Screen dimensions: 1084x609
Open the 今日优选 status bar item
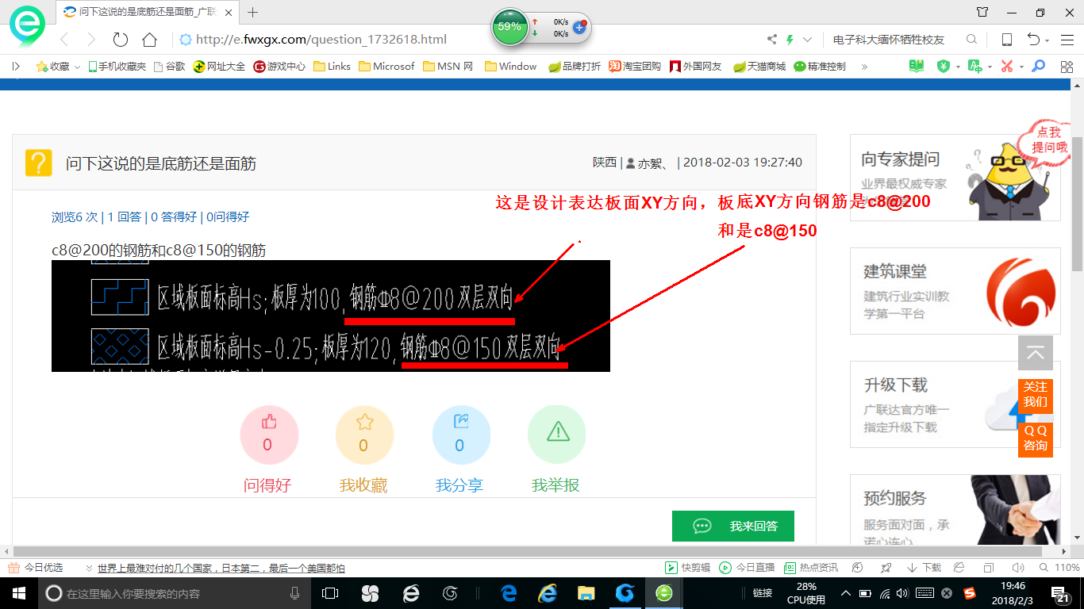point(36,568)
